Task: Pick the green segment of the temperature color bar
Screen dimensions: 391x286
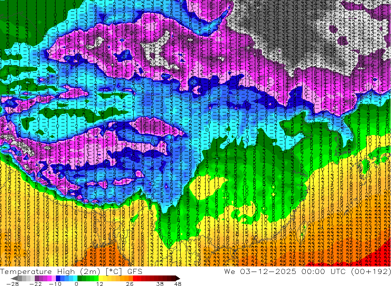Action: tap(88, 279)
